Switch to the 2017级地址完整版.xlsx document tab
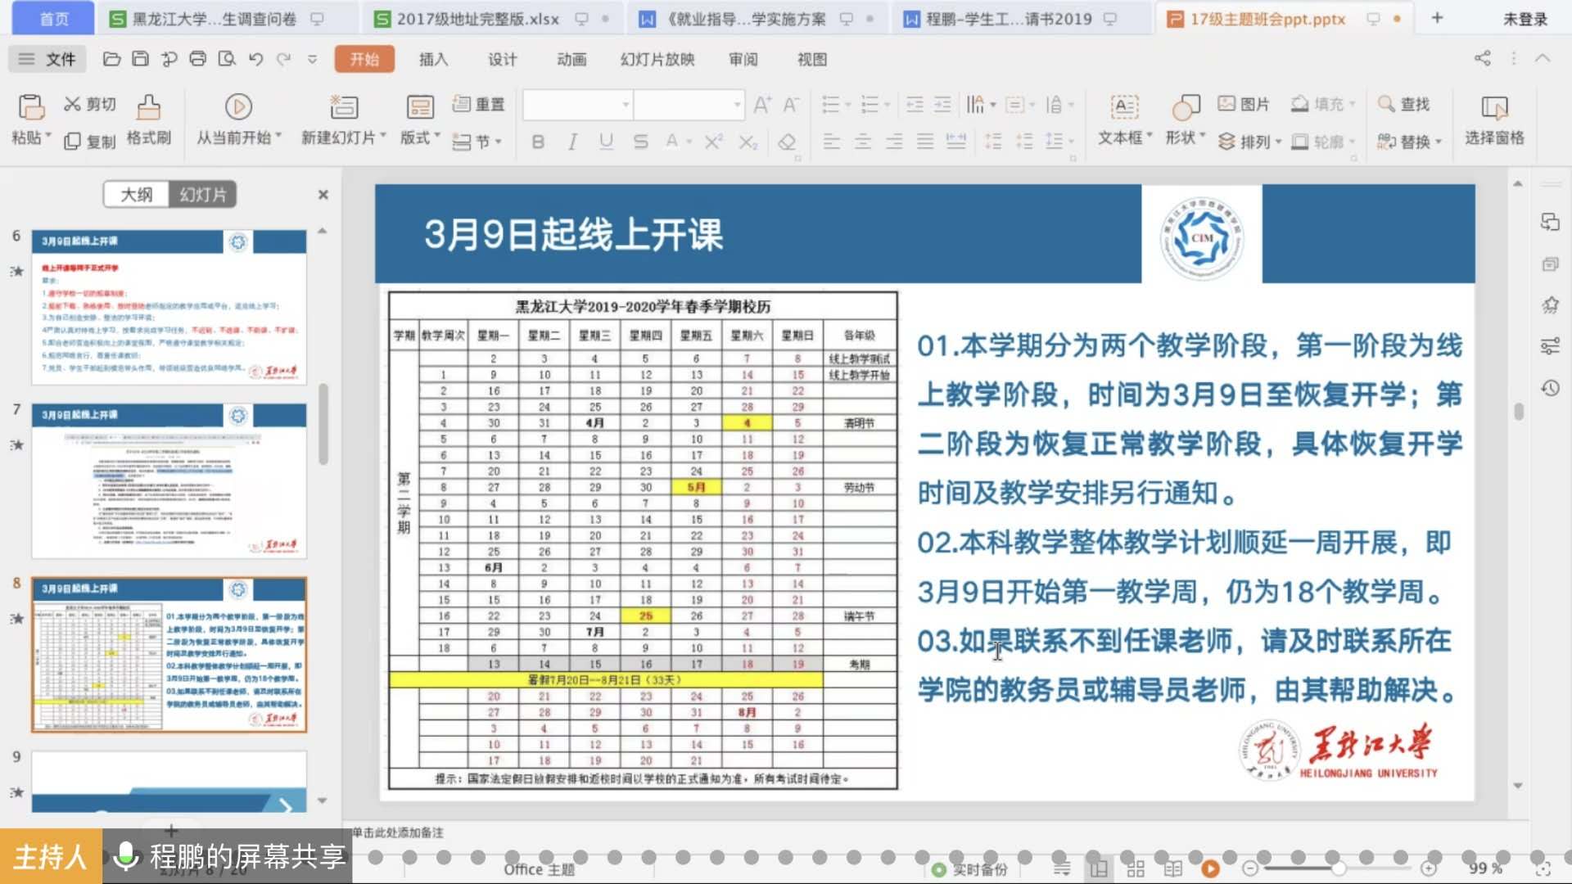This screenshot has width=1572, height=884. [x=477, y=19]
